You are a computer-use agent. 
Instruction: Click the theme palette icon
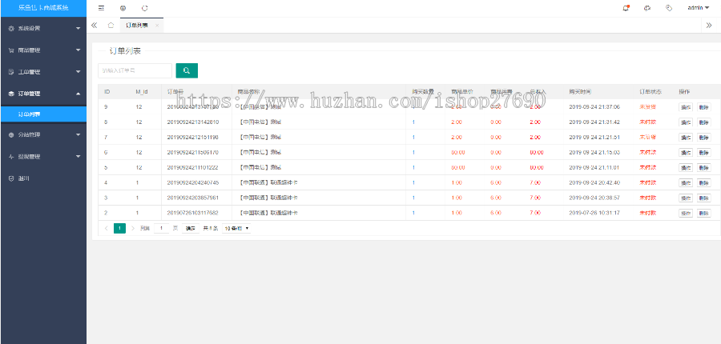pos(646,7)
